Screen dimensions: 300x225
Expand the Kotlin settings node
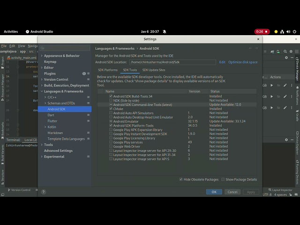tap(45, 127)
